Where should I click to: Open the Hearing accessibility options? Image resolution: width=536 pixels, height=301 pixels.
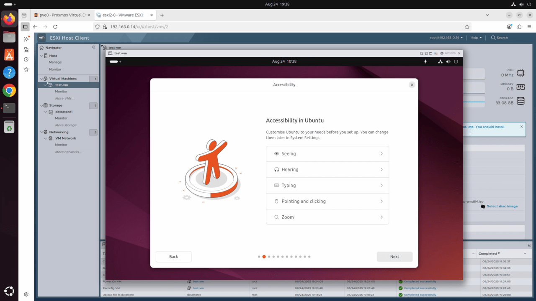tap(327, 170)
